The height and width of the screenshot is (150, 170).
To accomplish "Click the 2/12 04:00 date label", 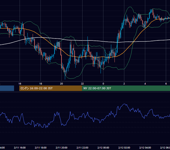I will [x=145, y=147].
